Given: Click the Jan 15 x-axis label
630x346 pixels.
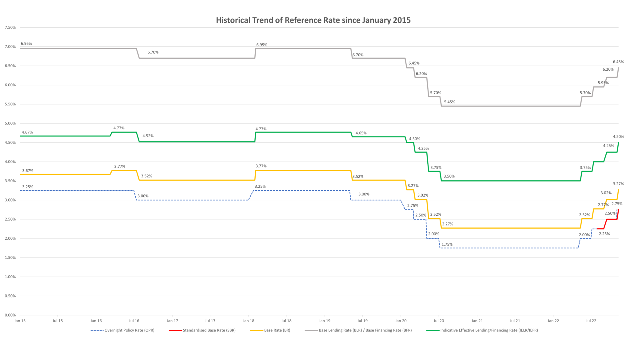Looking at the screenshot, I should pos(20,321).
